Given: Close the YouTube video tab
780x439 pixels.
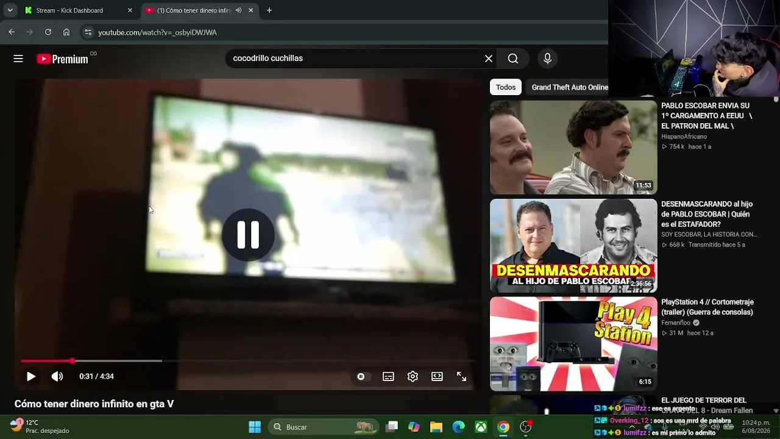Looking at the screenshot, I should tap(250, 10).
